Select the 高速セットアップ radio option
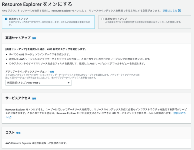The width and height of the screenshot is (194, 150). pos(6,19)
